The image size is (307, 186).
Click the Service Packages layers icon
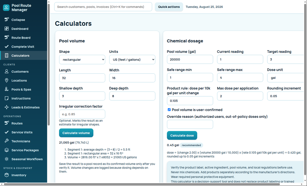(7, 150)
